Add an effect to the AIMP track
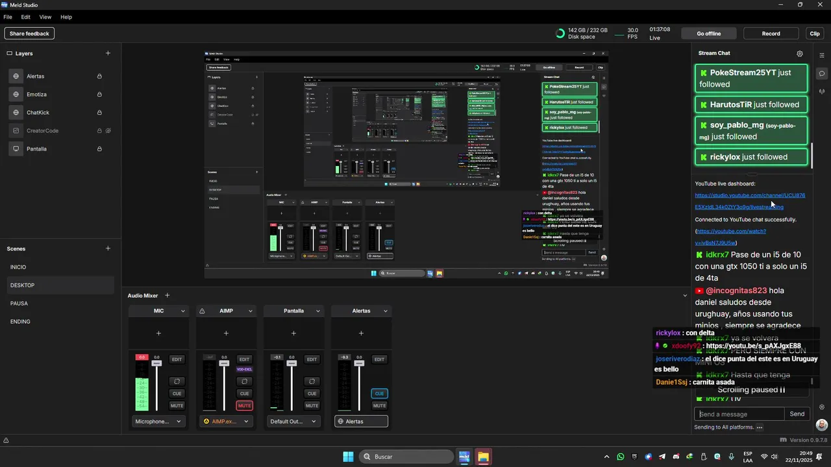The height and width of the screenshot is (467, 831). (x=226, y=333)
